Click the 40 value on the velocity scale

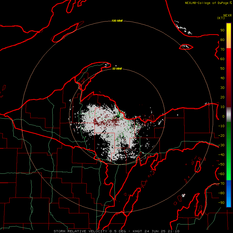point(222,78)
